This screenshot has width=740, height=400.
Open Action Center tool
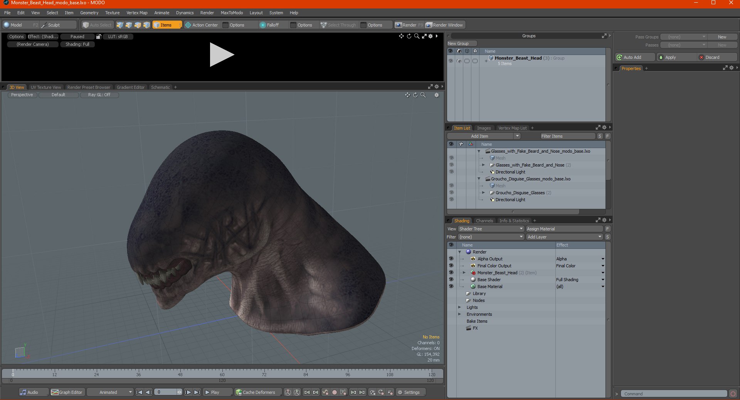click(202, 25)
